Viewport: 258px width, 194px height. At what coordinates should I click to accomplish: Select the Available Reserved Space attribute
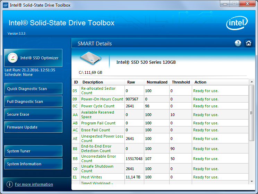click(97, 115)
